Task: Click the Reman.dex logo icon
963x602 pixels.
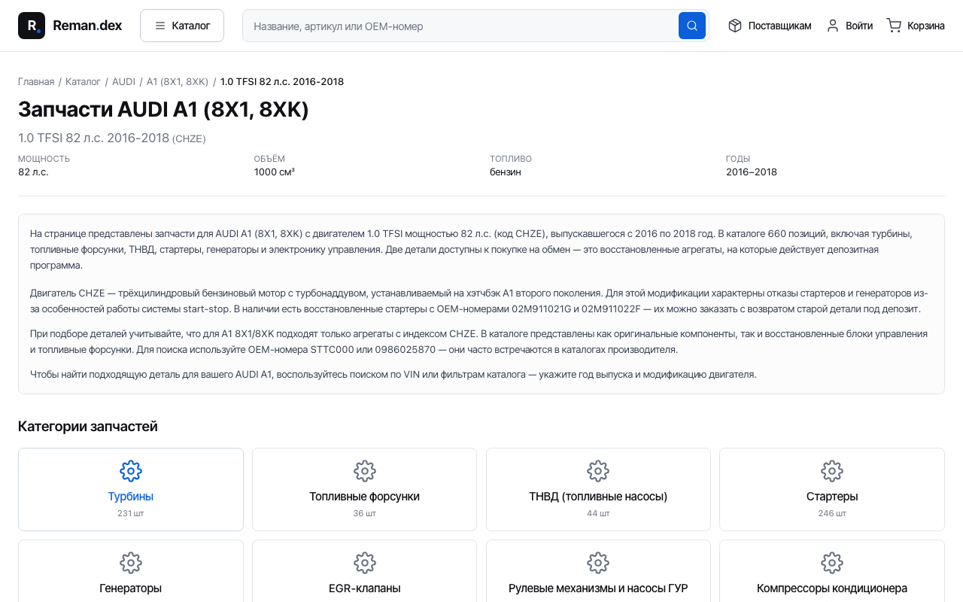Action: [x=32, y=26]
